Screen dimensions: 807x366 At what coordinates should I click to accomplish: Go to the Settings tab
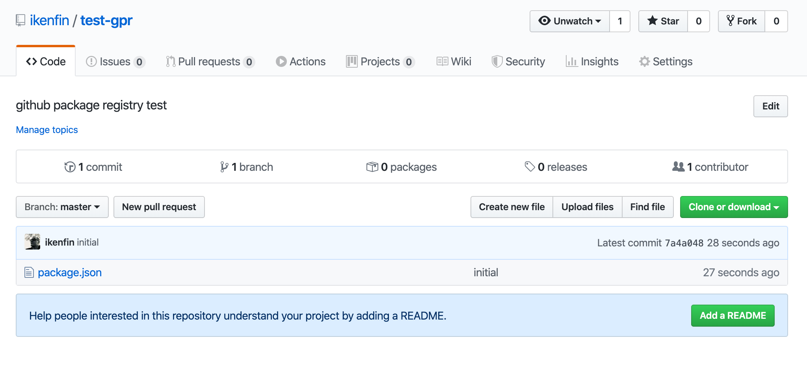click(x=666, y=62)
